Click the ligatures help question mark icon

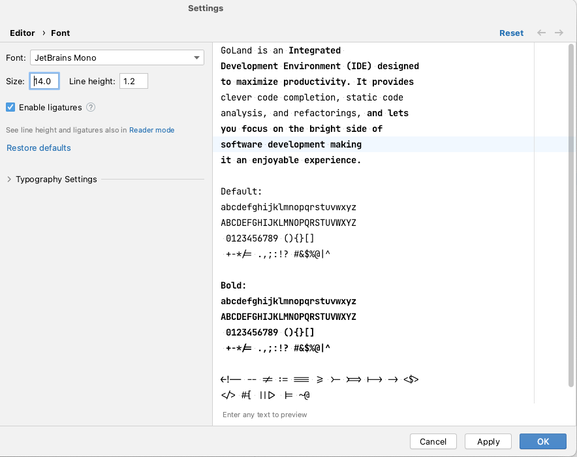(91, 107)
